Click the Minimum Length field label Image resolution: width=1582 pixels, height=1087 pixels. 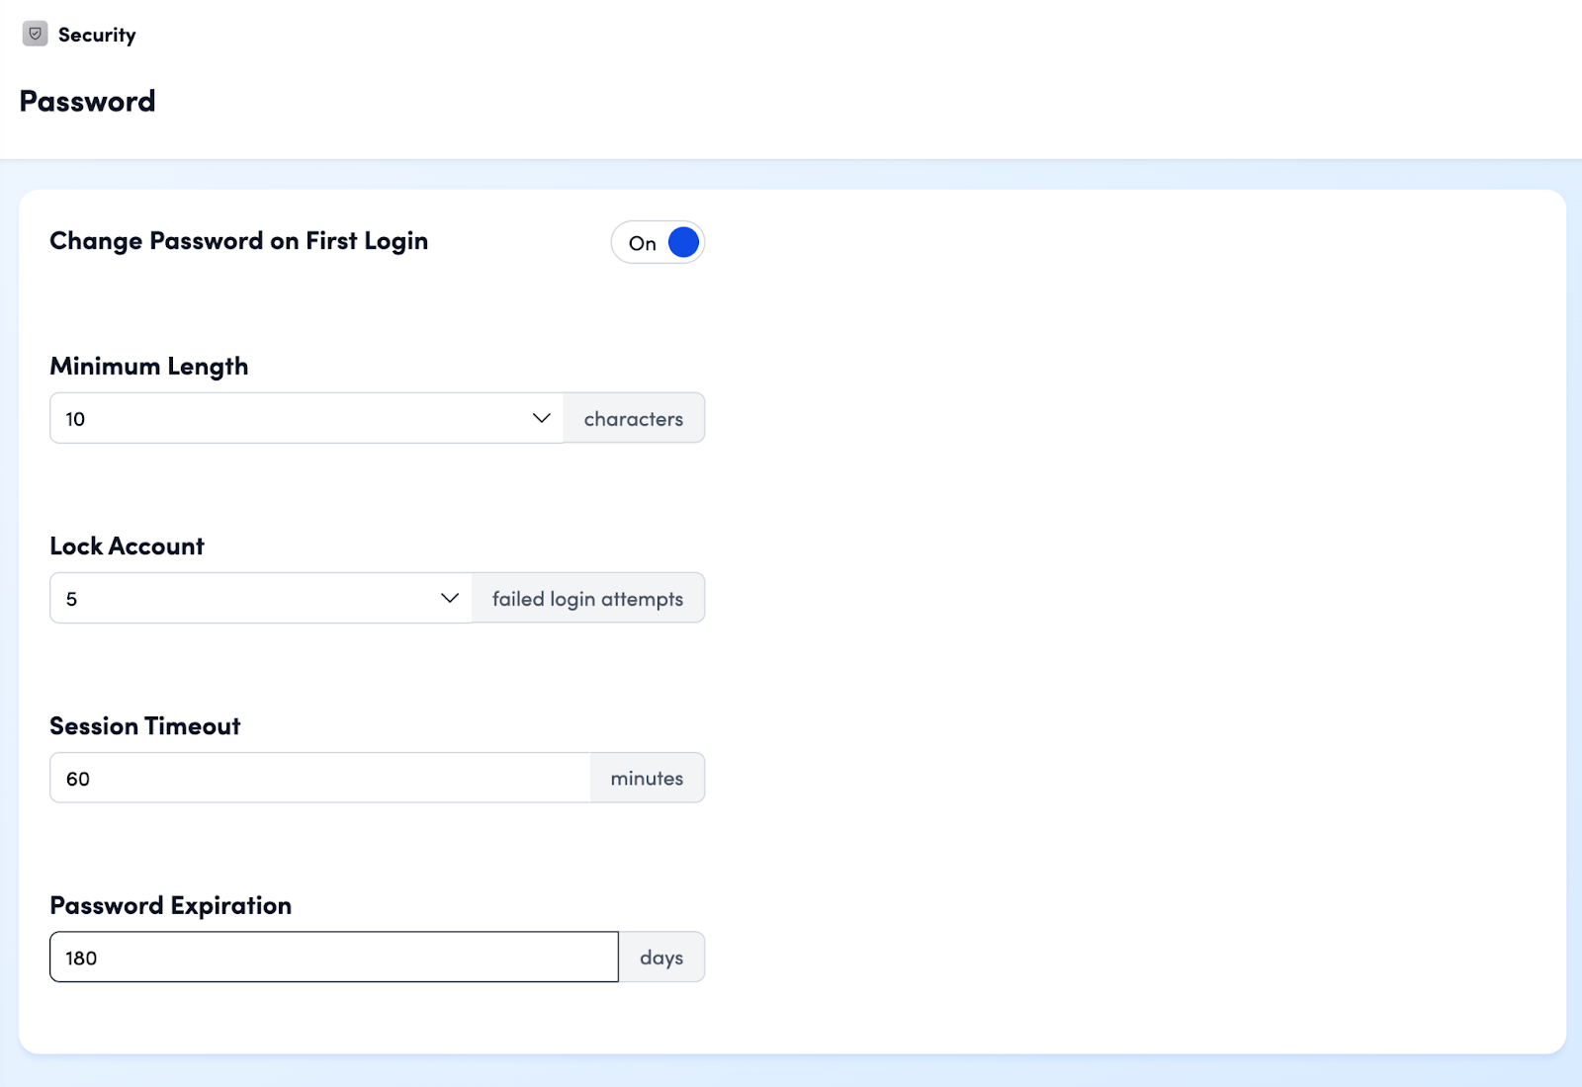(x=148, y=366)
